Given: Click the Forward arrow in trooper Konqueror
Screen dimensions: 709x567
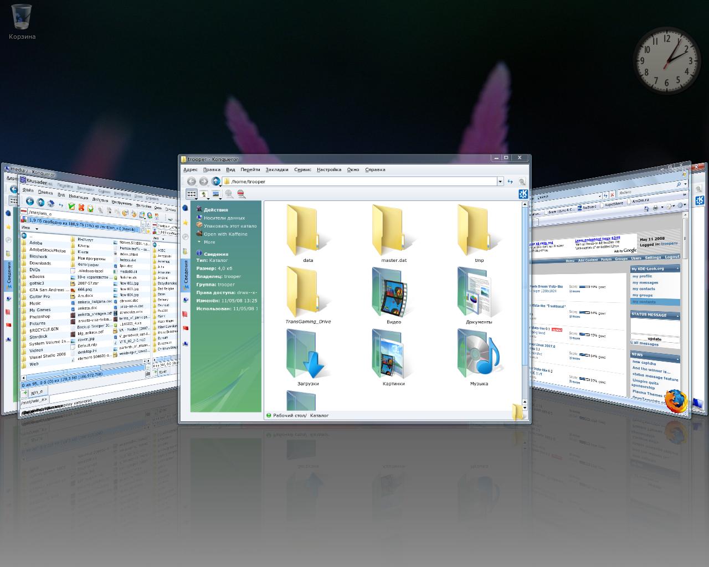Looking at the screenshot, I should pos(203,181).
